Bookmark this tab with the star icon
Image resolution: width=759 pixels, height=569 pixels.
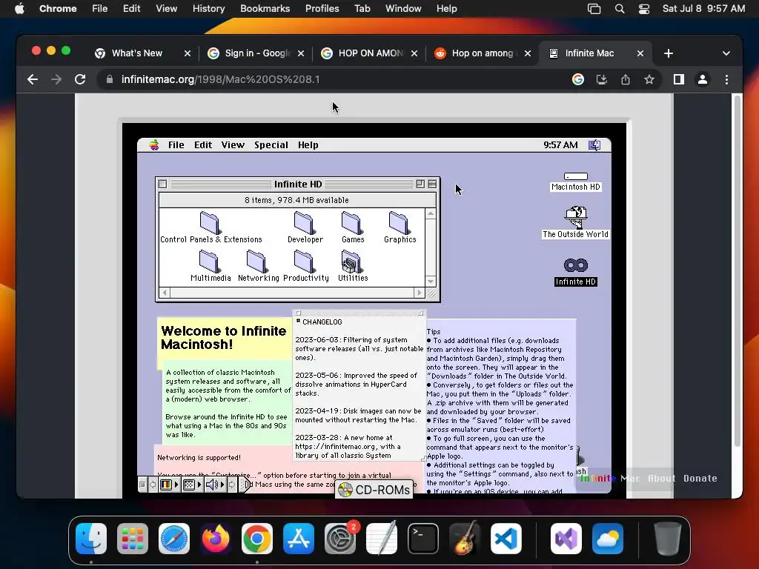coord(649,79)
